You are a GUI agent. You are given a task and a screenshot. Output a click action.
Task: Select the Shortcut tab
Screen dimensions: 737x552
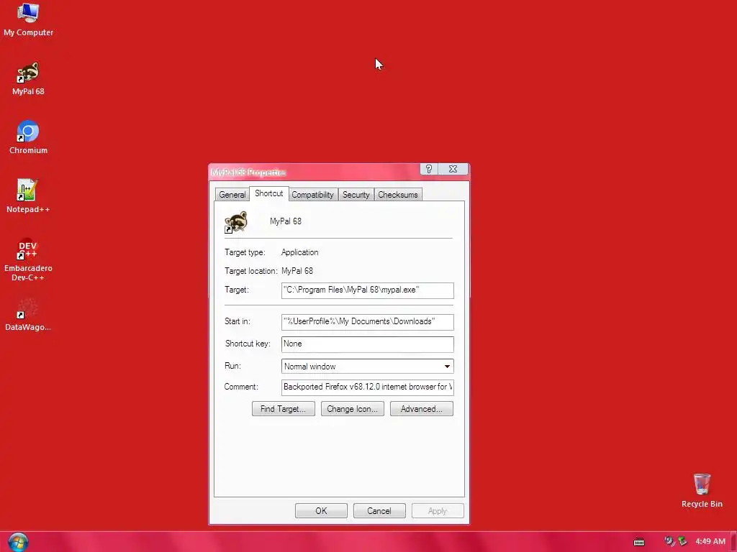tap(269, 193)
